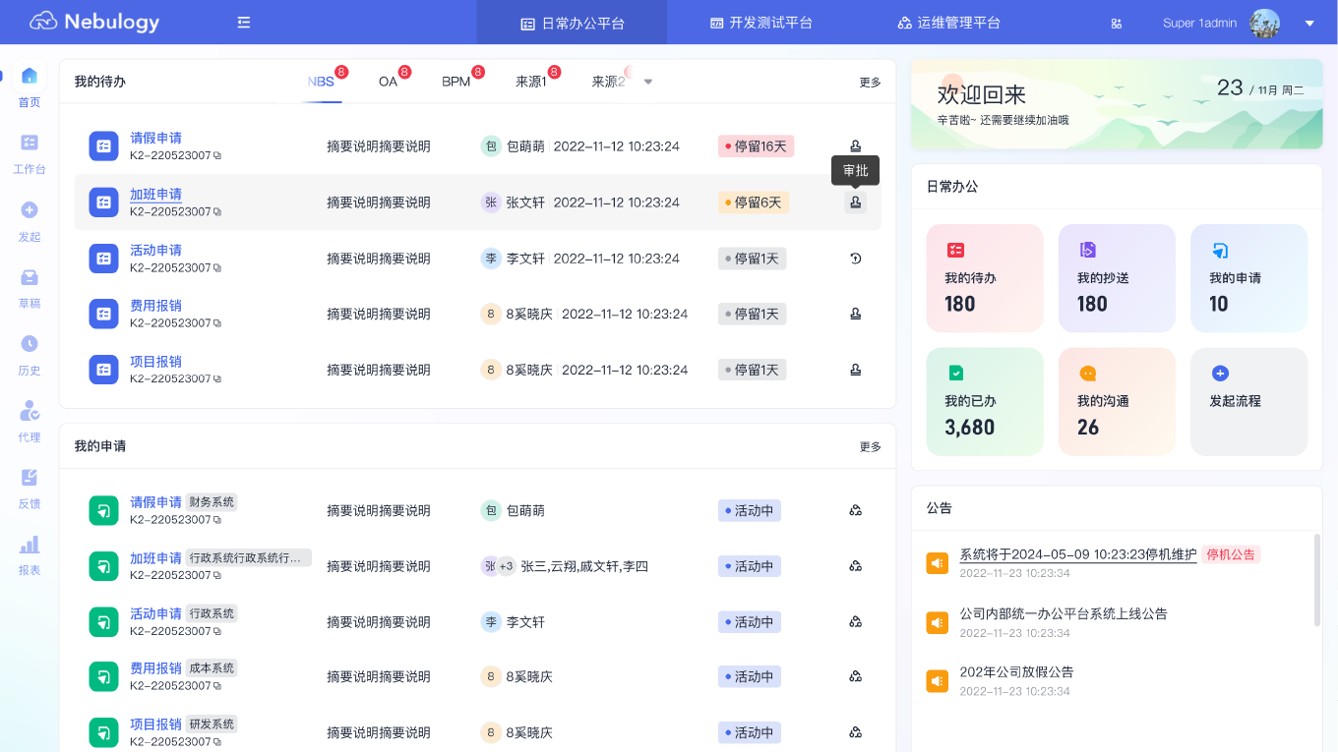Click approve icon for 请假申请 to-do row

(x=856, y=146)
